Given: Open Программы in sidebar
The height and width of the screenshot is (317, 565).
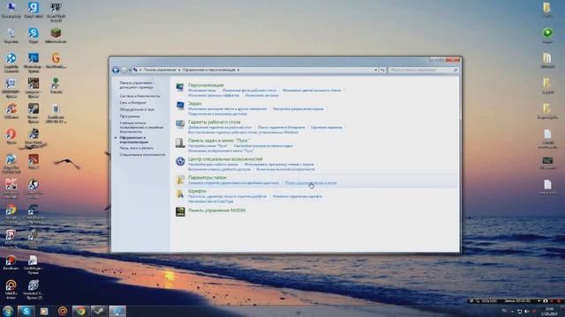Looking at the screenshot, I should (130, 116).
